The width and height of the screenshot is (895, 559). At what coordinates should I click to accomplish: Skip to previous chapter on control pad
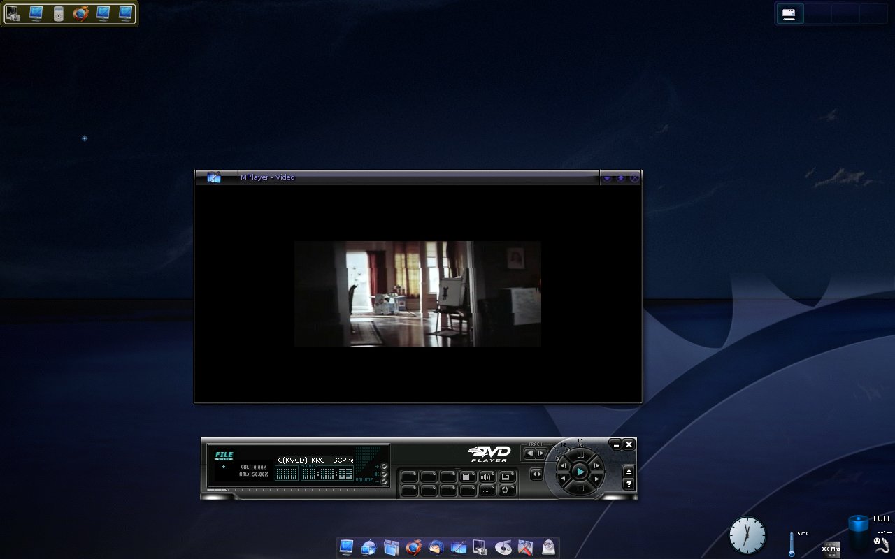[x=564, y=465]
